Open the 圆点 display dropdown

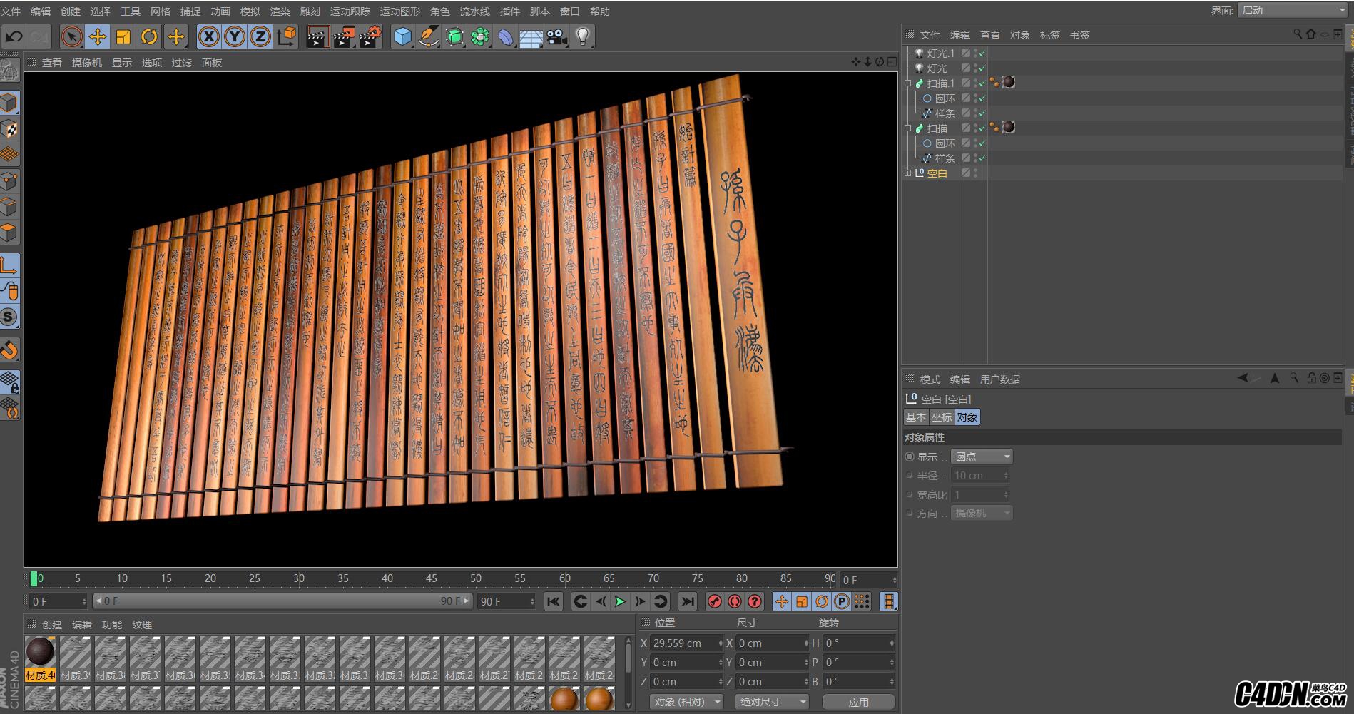(x=982, y=457)
